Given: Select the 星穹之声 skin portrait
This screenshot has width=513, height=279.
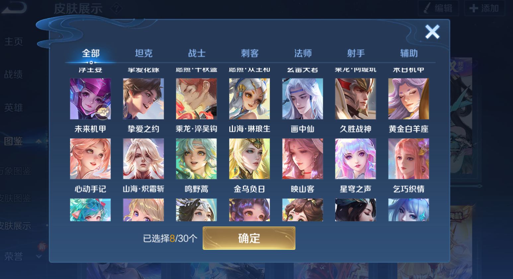Looking at the screenshot, I should [355, 159].
